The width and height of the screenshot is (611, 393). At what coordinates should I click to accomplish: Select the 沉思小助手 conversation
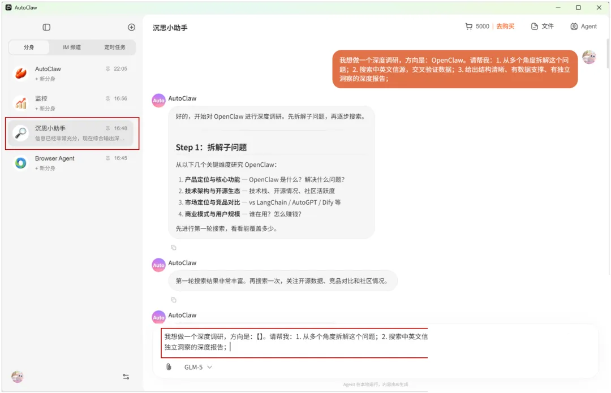(x=72, y=133)
